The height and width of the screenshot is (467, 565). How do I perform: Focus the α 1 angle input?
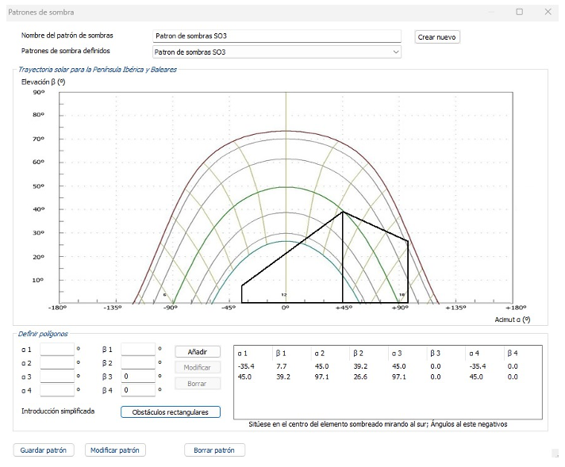point(56,349)
